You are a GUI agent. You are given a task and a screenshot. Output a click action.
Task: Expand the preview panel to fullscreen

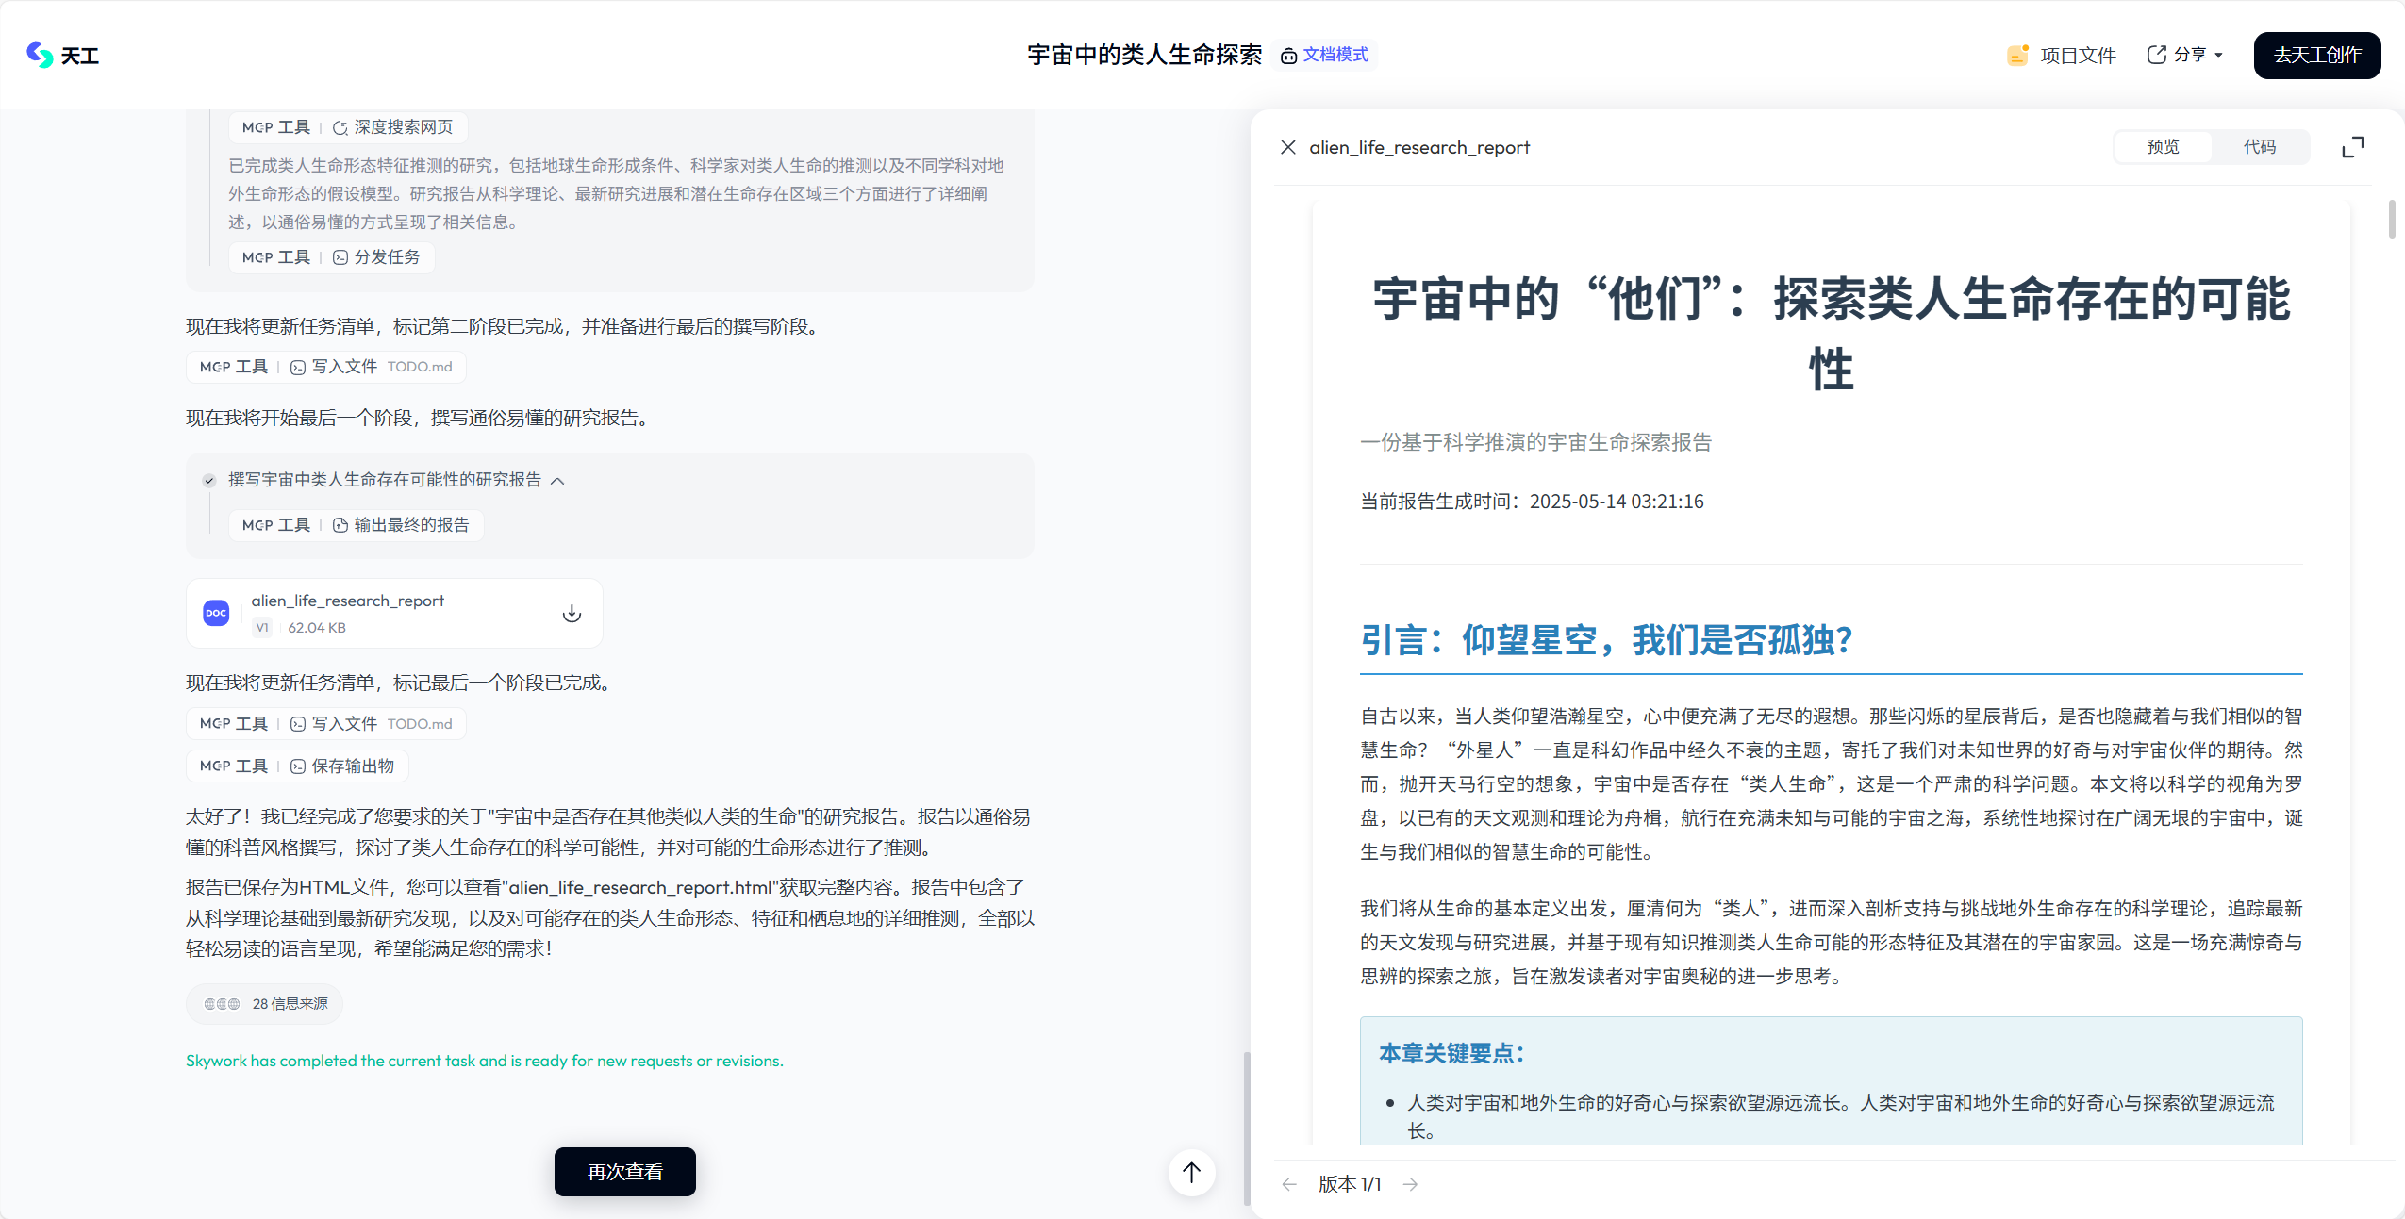point(2353,147)
